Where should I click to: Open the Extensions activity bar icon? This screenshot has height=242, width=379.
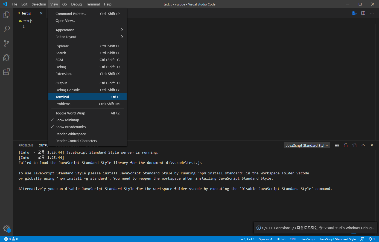click(7, 72)
